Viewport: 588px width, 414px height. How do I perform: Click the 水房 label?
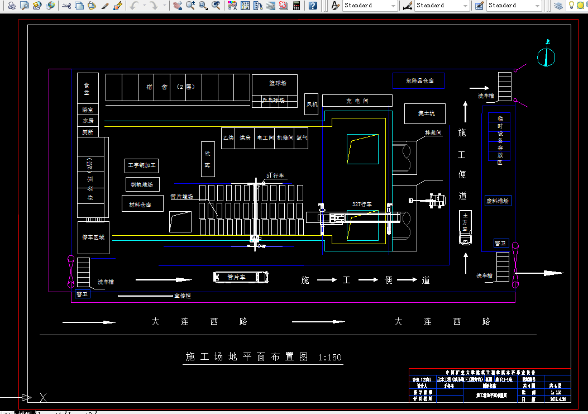[x=88, y=121]
